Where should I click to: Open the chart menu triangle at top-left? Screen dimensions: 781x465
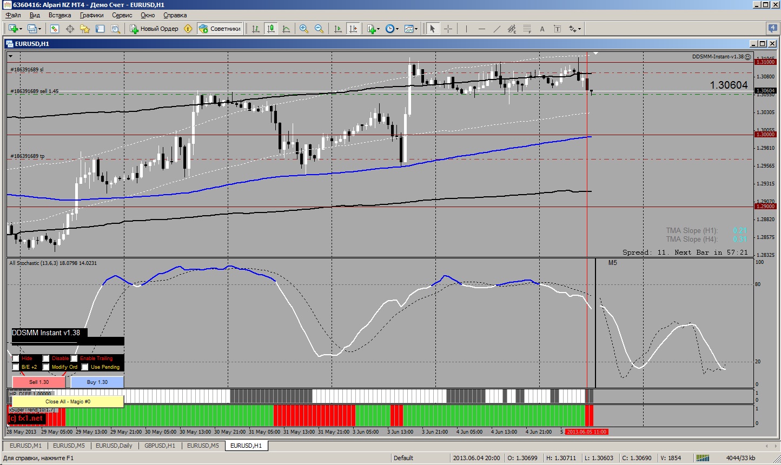click(x=10, y=56)
